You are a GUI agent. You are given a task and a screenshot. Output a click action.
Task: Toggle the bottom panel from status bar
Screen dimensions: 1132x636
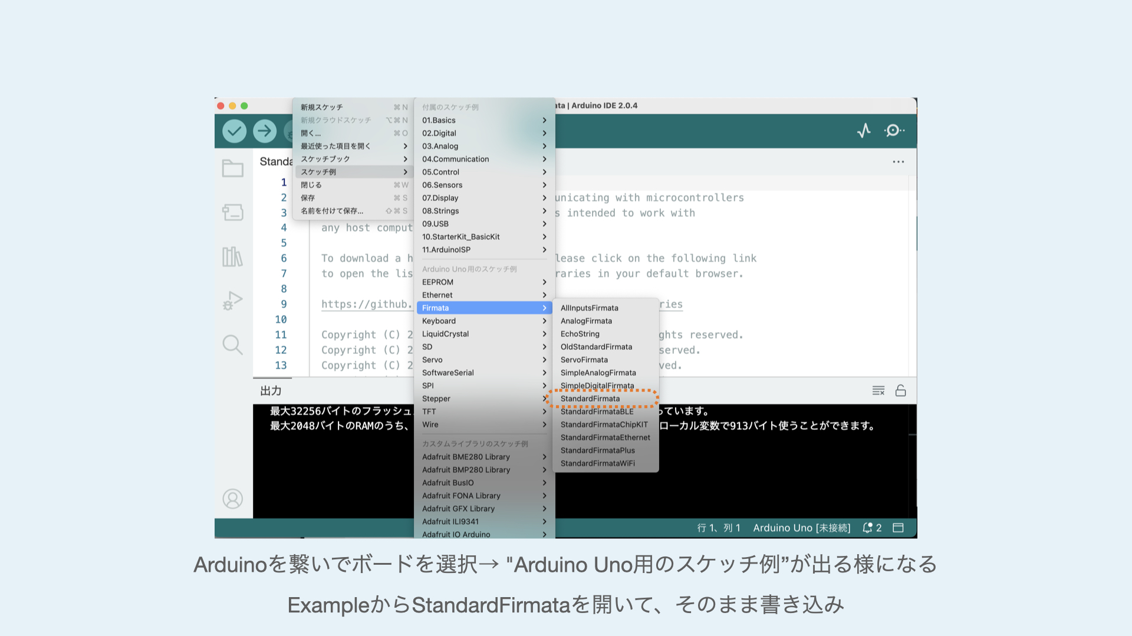click(898, 528)
